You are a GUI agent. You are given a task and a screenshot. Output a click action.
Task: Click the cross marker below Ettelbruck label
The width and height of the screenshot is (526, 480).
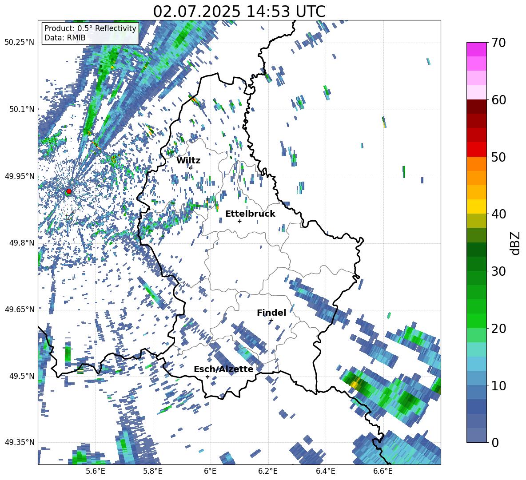[x=239, y=221]
